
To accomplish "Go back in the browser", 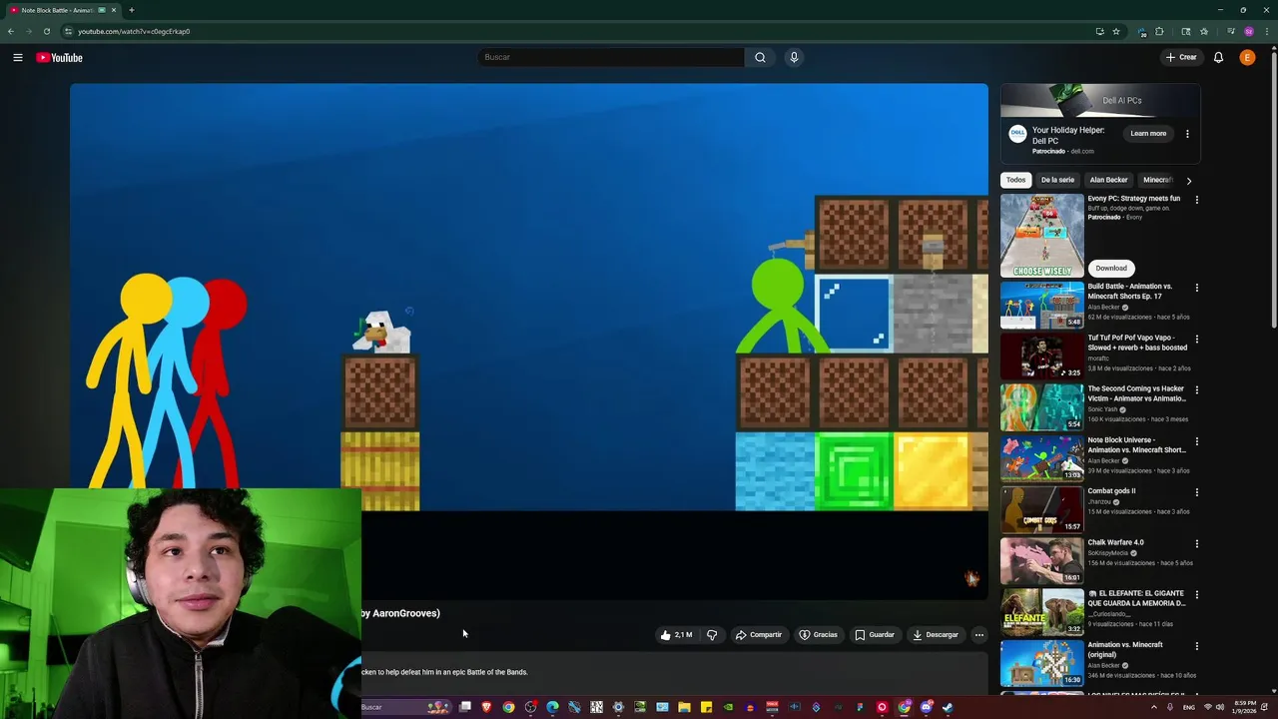I will tap(11, 31).
